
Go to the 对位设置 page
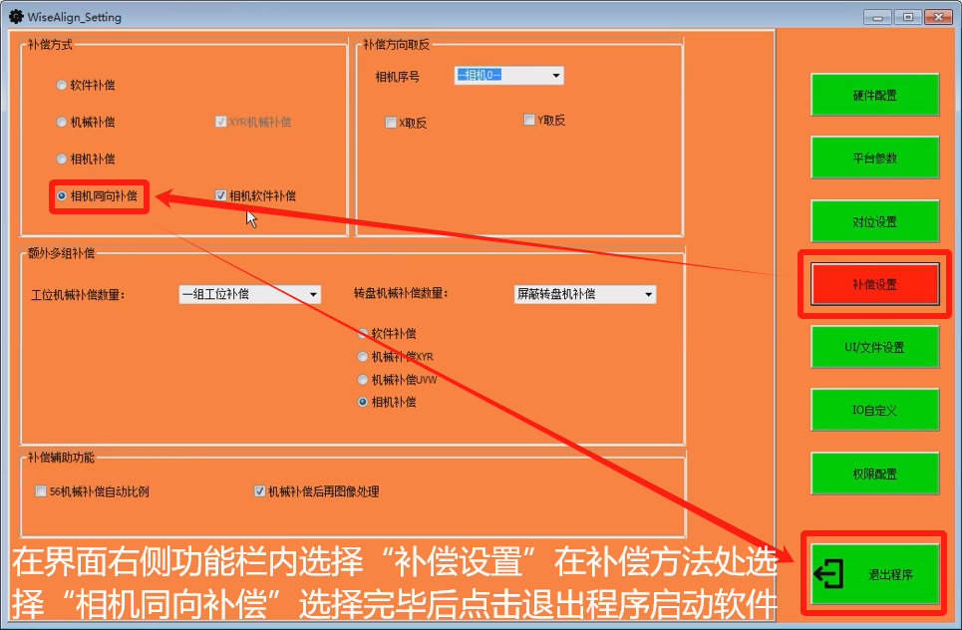coord(874,221)
